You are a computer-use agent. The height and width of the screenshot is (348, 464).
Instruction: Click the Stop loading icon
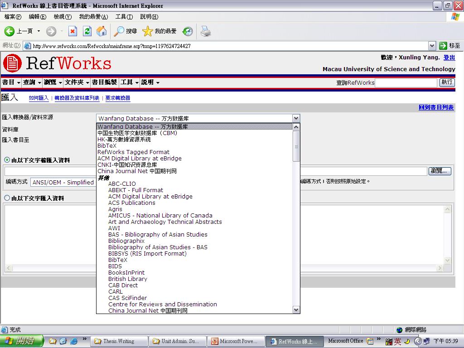72,31
